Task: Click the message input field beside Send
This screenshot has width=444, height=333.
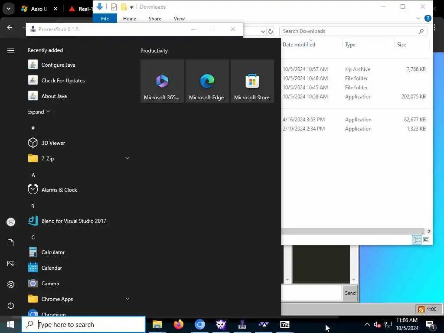Action: (x=311, y=293)
